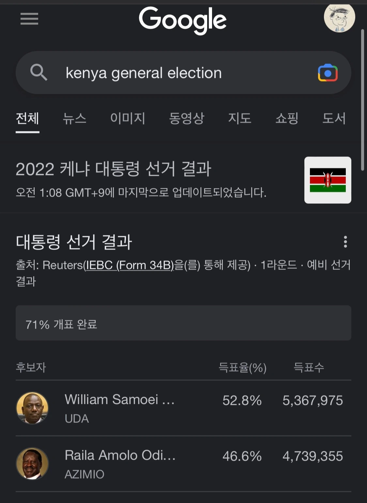The image size is (367, 503).
Task: Click the 71% 개표 완료 progress bar
Action: click(x=183, y=323)
